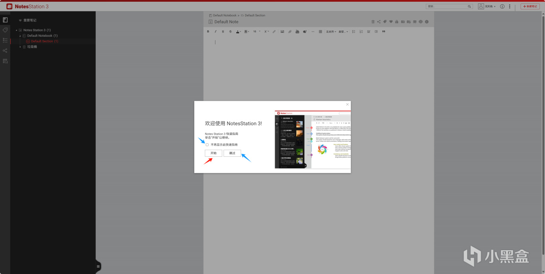
Task: Print the note with the printer icon
Action: click(420, 22)
